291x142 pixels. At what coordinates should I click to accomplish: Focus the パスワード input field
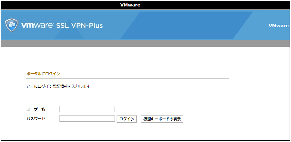click(87, 119)
